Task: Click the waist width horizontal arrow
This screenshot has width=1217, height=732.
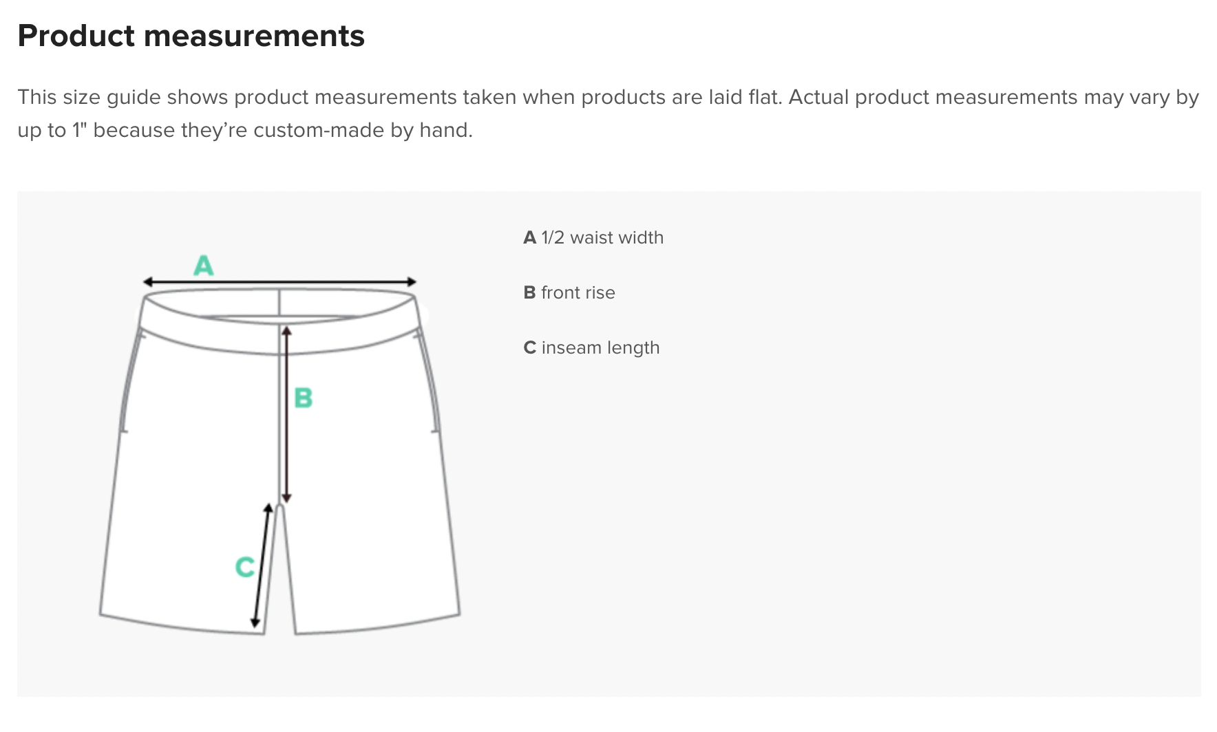Action: click(279, 281)
